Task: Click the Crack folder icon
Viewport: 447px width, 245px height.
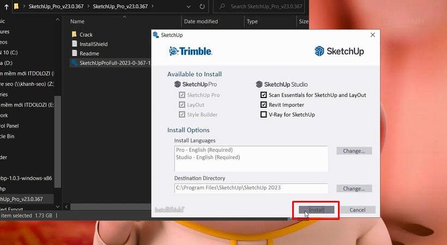Action: point(75,34)
